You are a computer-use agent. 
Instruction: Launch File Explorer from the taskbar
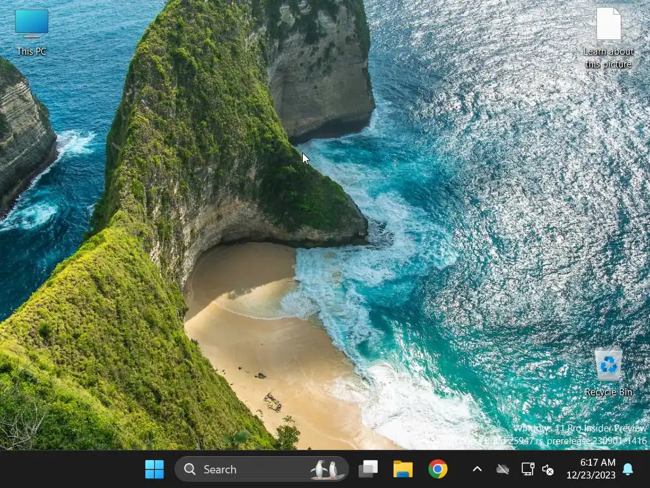pos(403,470)
